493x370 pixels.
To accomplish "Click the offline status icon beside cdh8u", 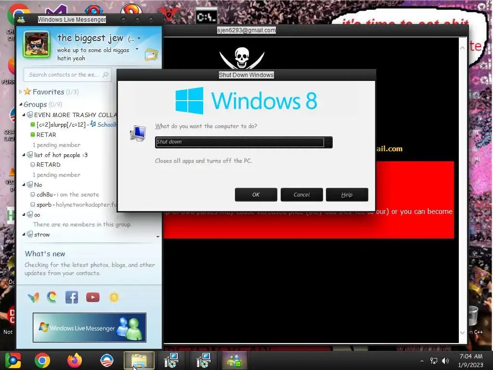I will point(32,195).
